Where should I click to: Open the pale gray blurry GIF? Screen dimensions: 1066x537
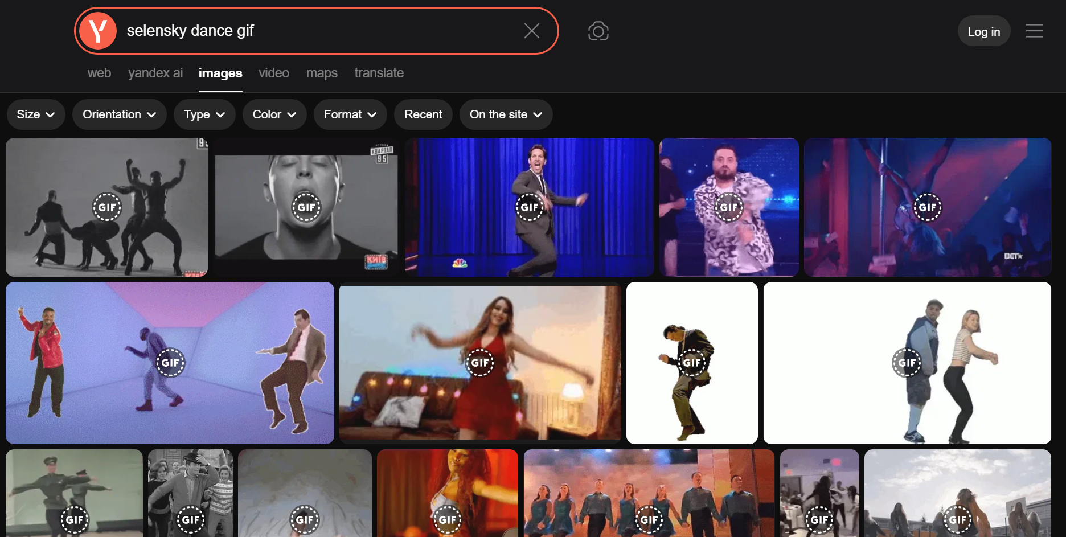tap(305, 493)
